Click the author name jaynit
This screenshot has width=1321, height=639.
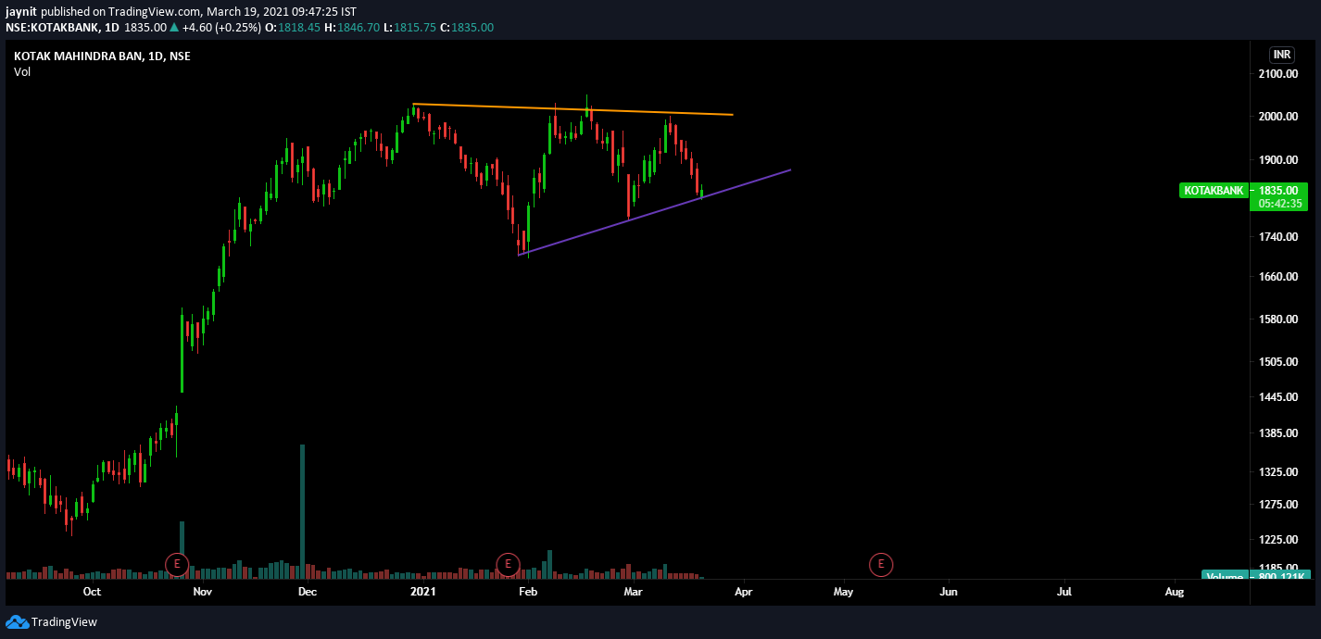click(21, 11)
